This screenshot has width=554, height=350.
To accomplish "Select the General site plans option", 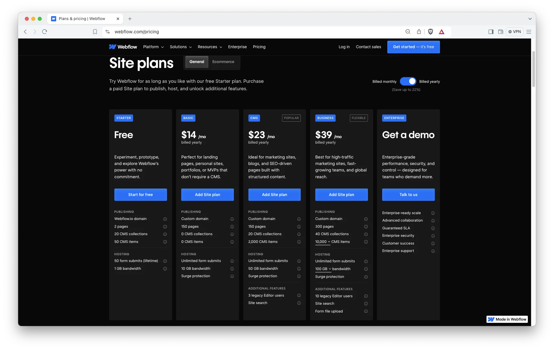I will (x=197, y=62).
